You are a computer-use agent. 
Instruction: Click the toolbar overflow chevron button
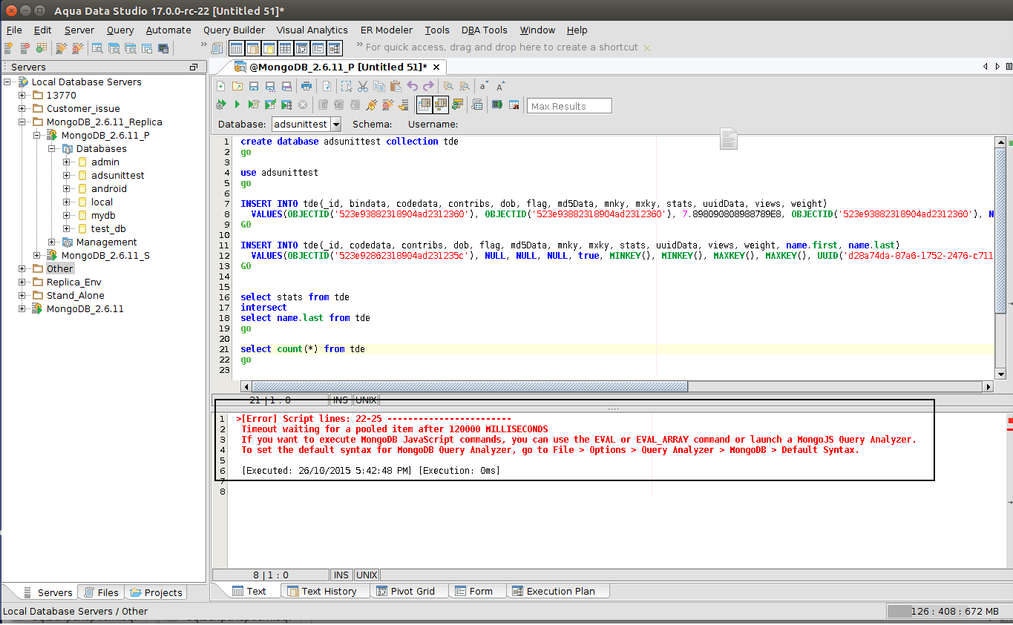(x=203, y=44)
